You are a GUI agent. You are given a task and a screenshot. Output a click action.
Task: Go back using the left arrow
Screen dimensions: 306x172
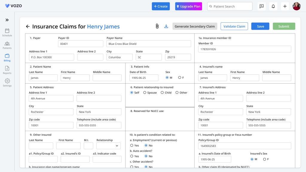tap(28, 26)
